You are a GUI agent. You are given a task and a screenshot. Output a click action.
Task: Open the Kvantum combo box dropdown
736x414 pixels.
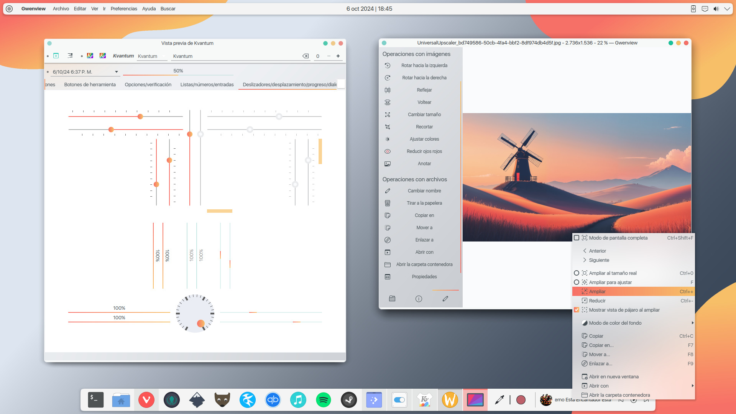[x=164, y=56]
